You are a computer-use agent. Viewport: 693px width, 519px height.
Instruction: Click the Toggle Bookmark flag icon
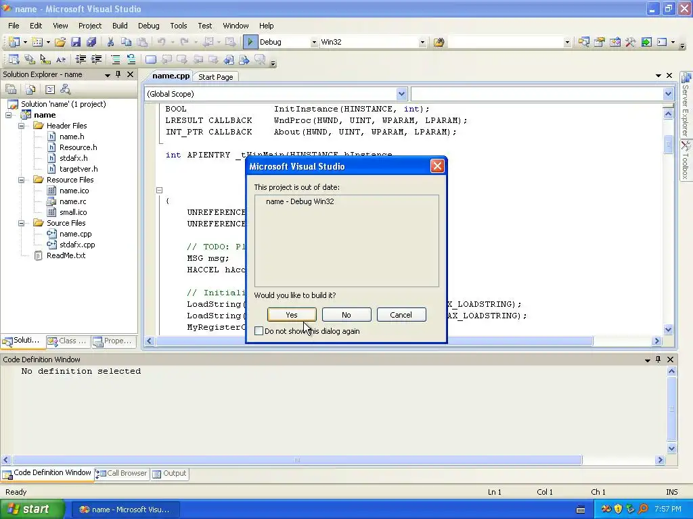pos(150,59)
